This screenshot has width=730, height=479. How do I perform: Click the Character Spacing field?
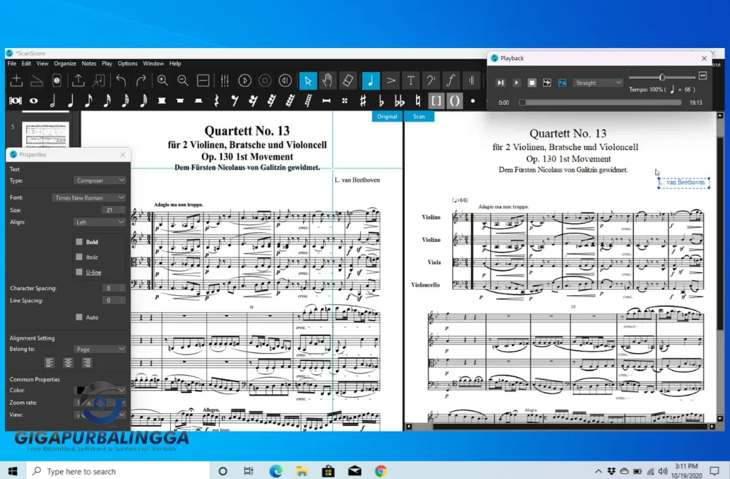point(113,289)
